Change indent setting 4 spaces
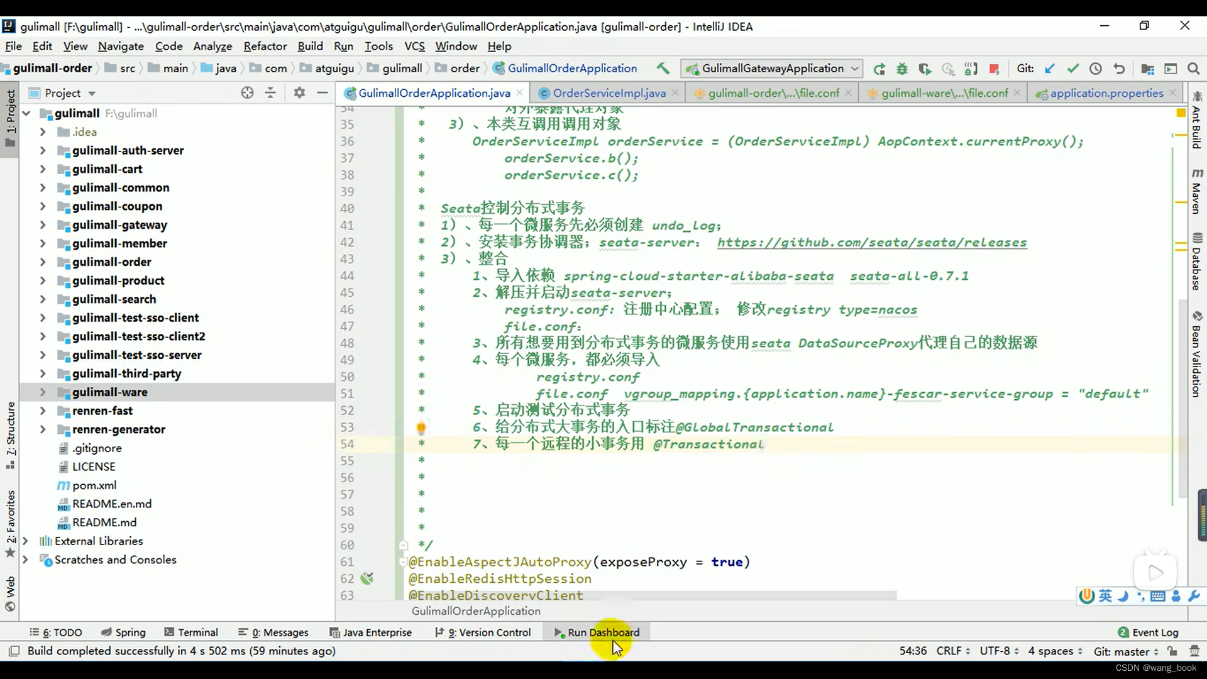Screen dimensions: 1207x679 pyautogui.click(x=1055, y=651)
